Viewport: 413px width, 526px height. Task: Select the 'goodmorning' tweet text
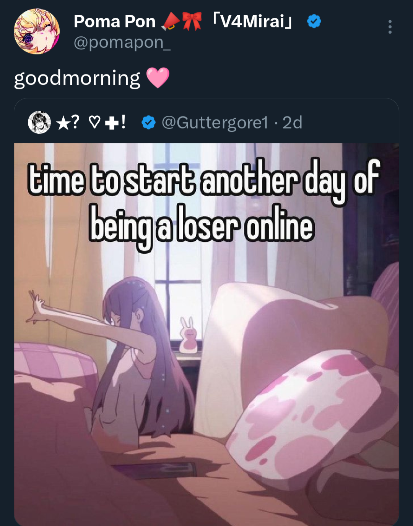(x=77, y=78)
